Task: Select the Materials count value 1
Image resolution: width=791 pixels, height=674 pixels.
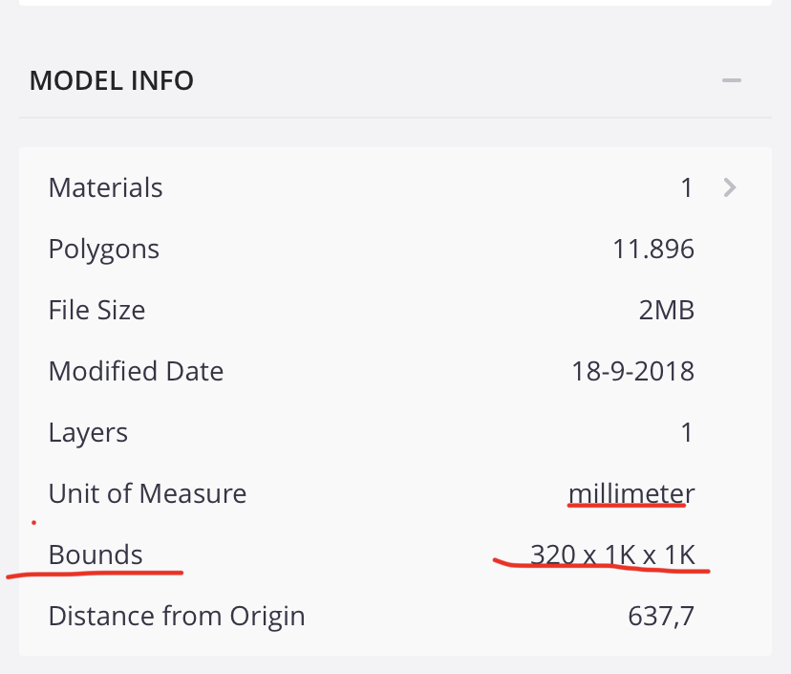Action: click(x=687, y=187)
